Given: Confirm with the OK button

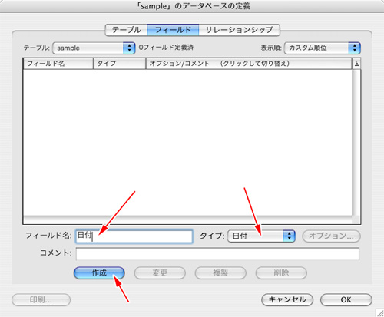Looking at the screenshot, I should (x=346, y=299).
